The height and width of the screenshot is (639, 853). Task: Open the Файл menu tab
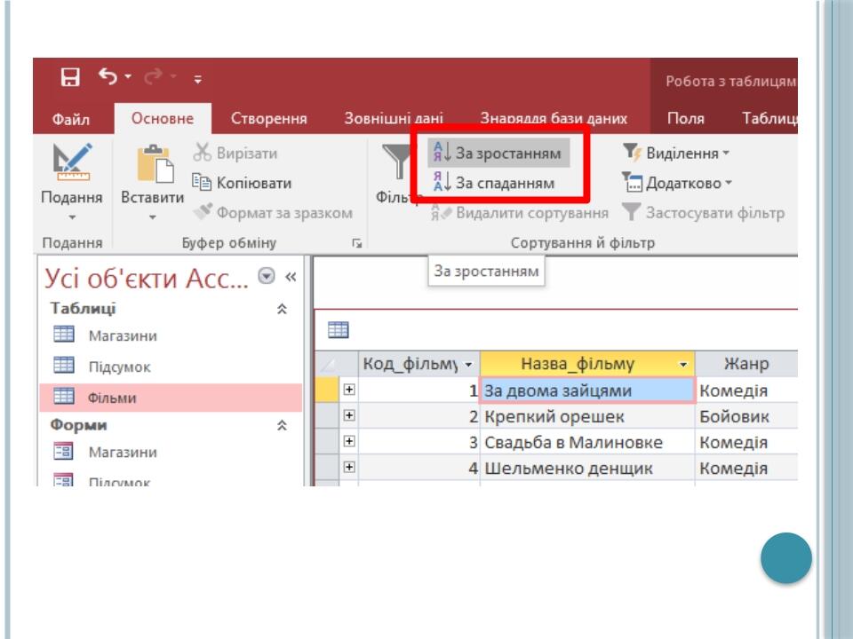71,118
